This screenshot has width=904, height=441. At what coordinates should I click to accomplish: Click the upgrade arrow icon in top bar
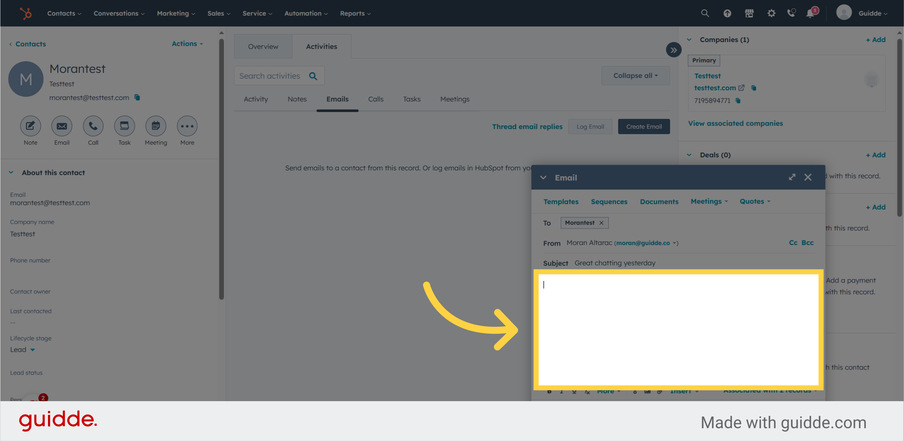[x=727, y=13]
